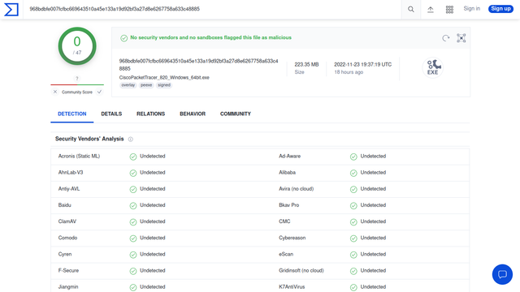Switch to the RELATIONS tab
Image resolution: width=520 pixels, height=292 pixels.
point(150,114)
